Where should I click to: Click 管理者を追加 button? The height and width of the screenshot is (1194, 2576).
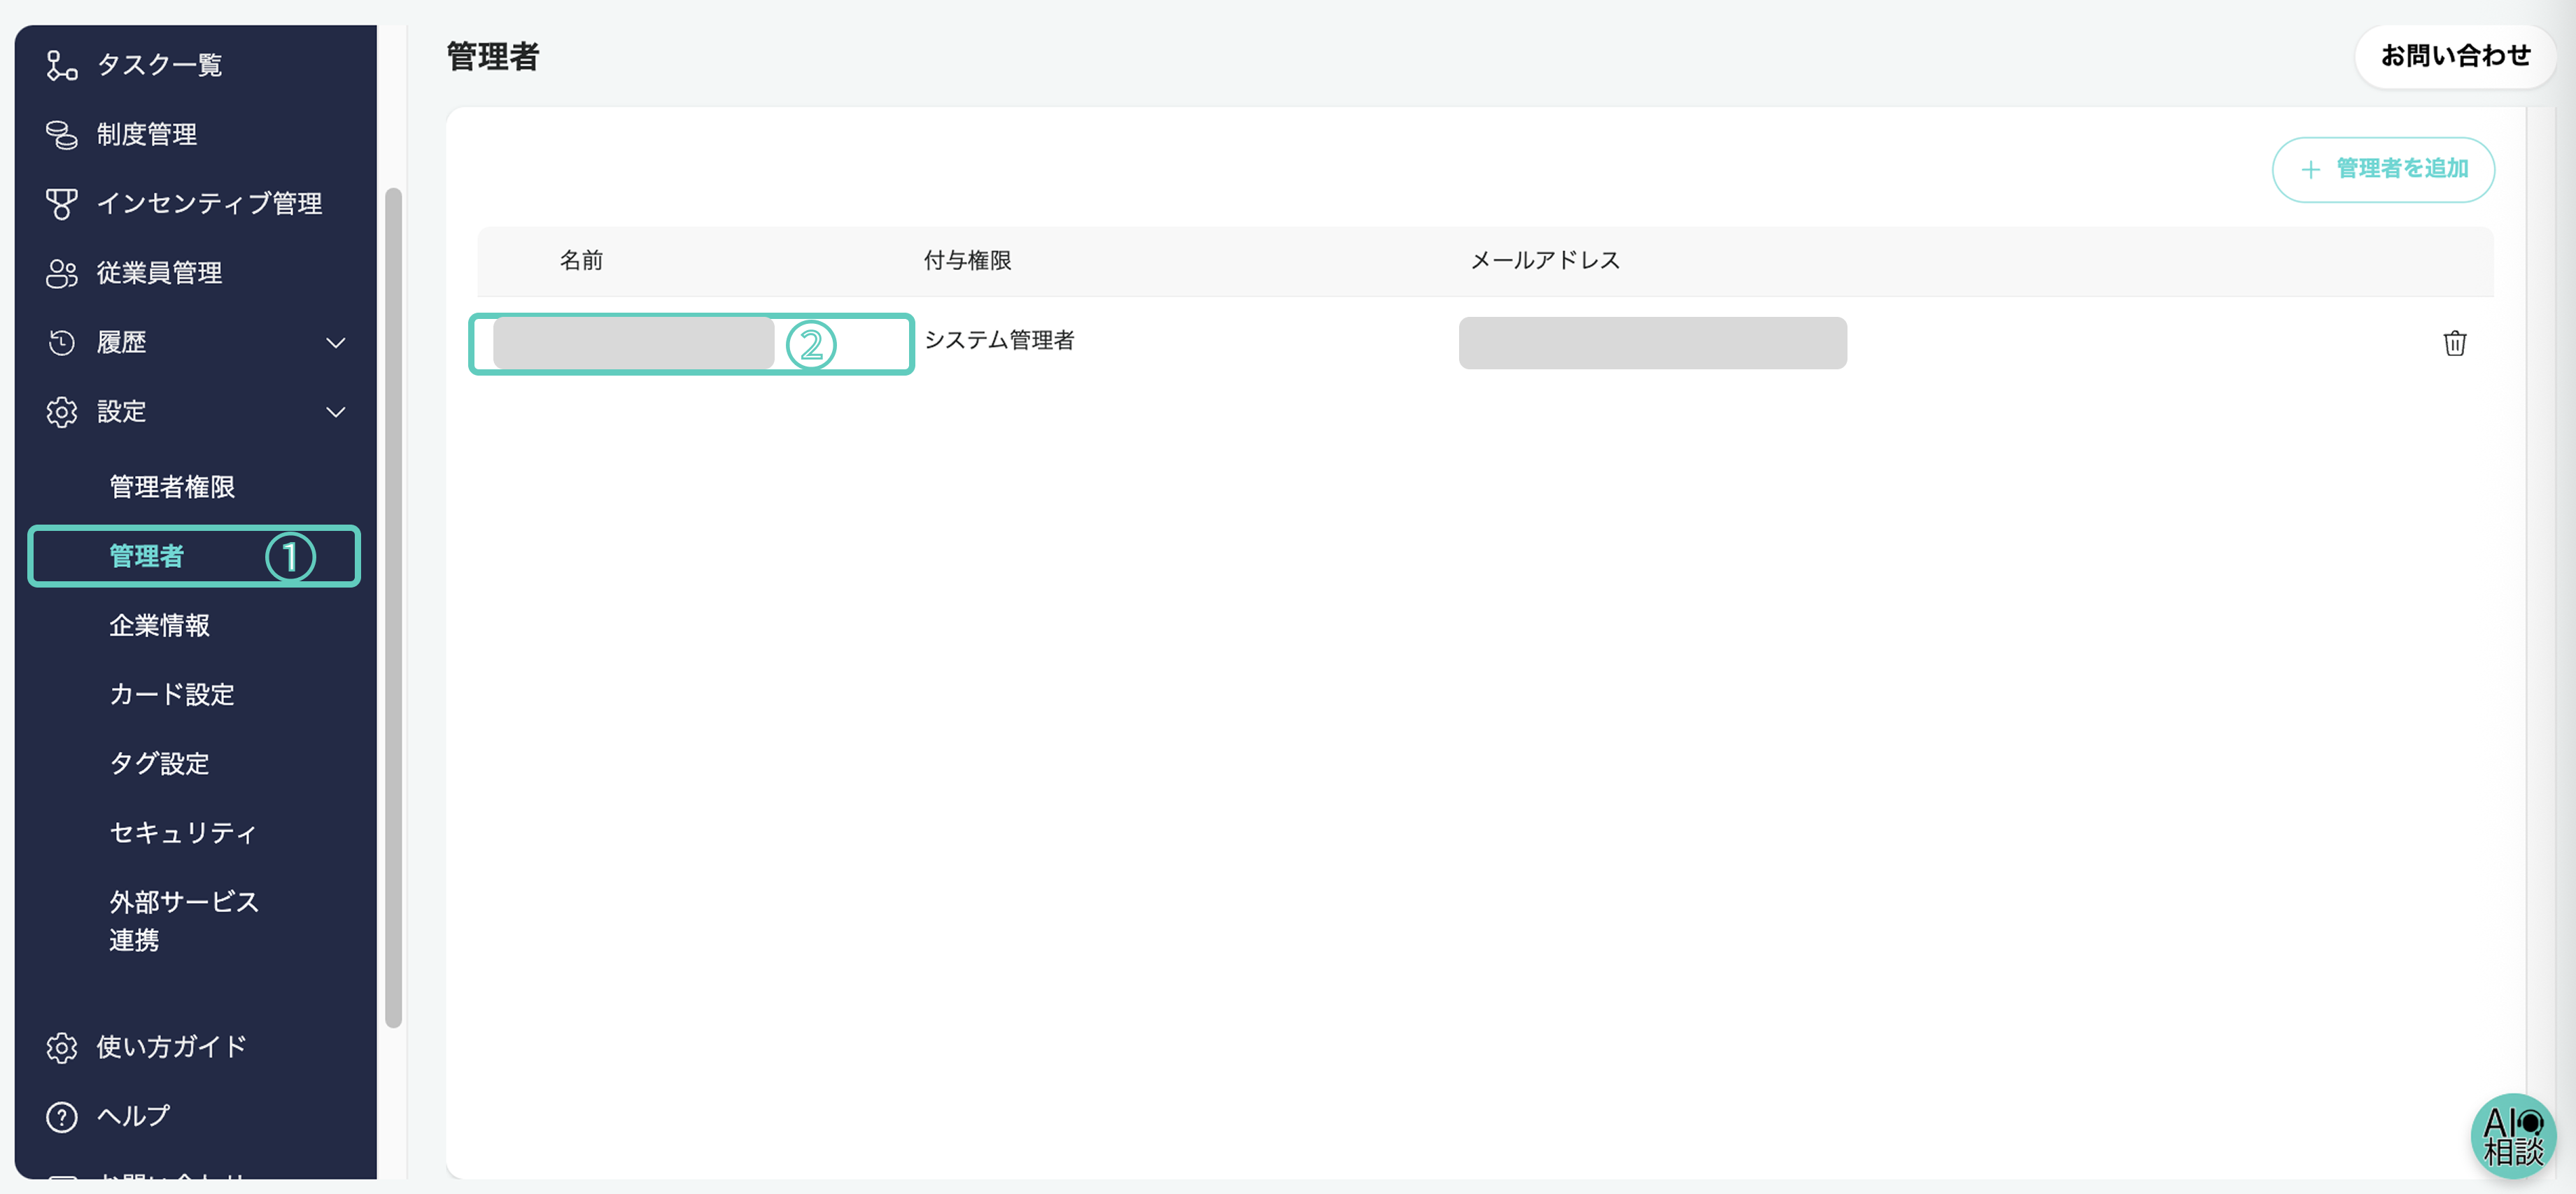pyautogui.click(x=2383, y=169)
